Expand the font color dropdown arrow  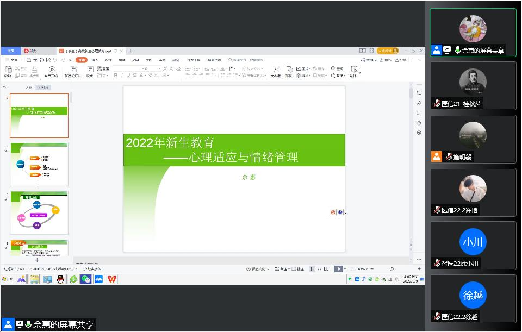145,76
